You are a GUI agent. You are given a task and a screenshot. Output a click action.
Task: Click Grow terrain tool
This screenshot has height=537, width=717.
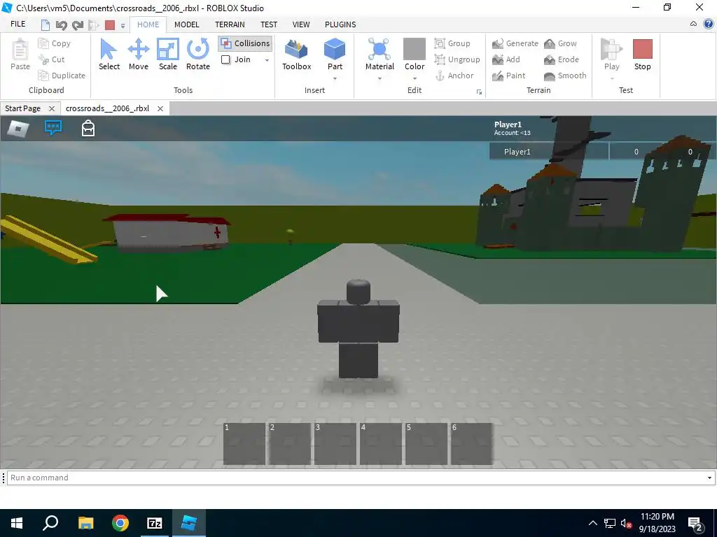pyautogui.click(x=561, y=43)
